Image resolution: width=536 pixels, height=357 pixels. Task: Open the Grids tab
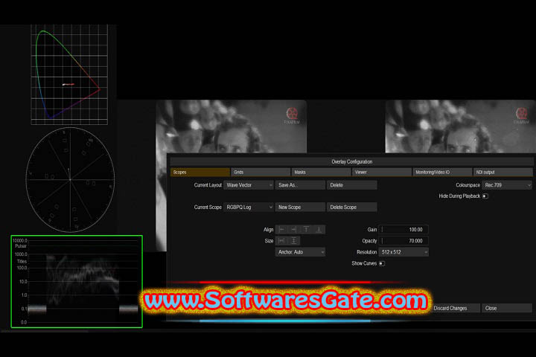pos(261,173)
